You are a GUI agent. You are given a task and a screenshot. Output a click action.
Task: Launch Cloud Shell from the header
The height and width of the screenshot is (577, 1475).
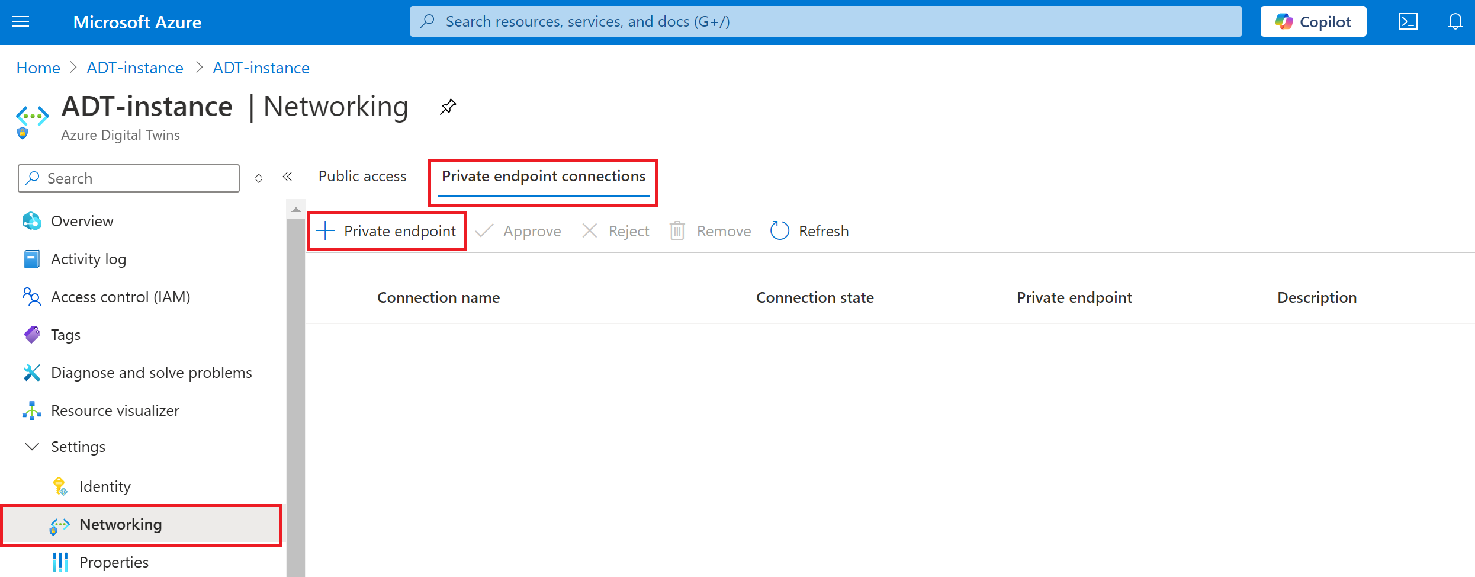coord(1408,22)
